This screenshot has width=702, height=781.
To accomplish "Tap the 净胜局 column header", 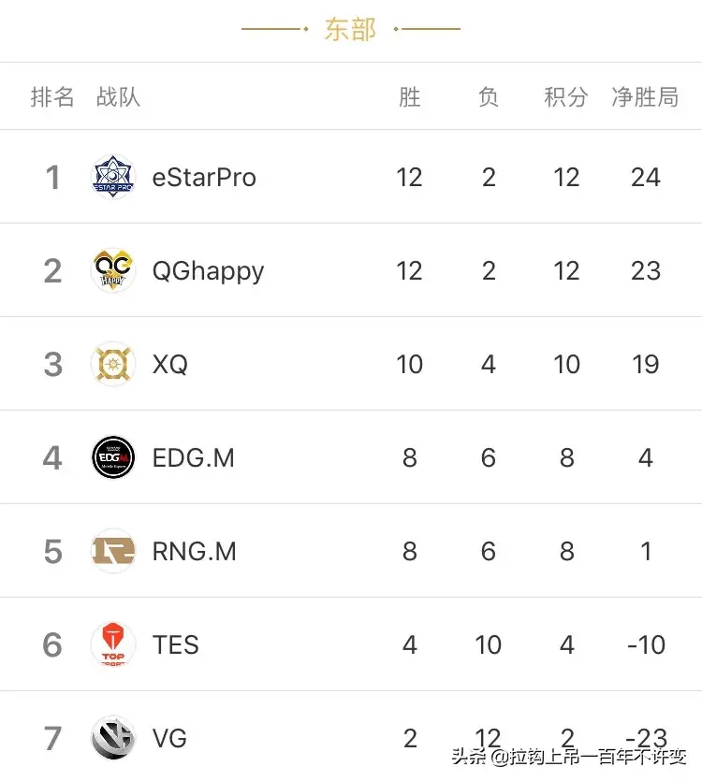I will [x=645, y=96].
